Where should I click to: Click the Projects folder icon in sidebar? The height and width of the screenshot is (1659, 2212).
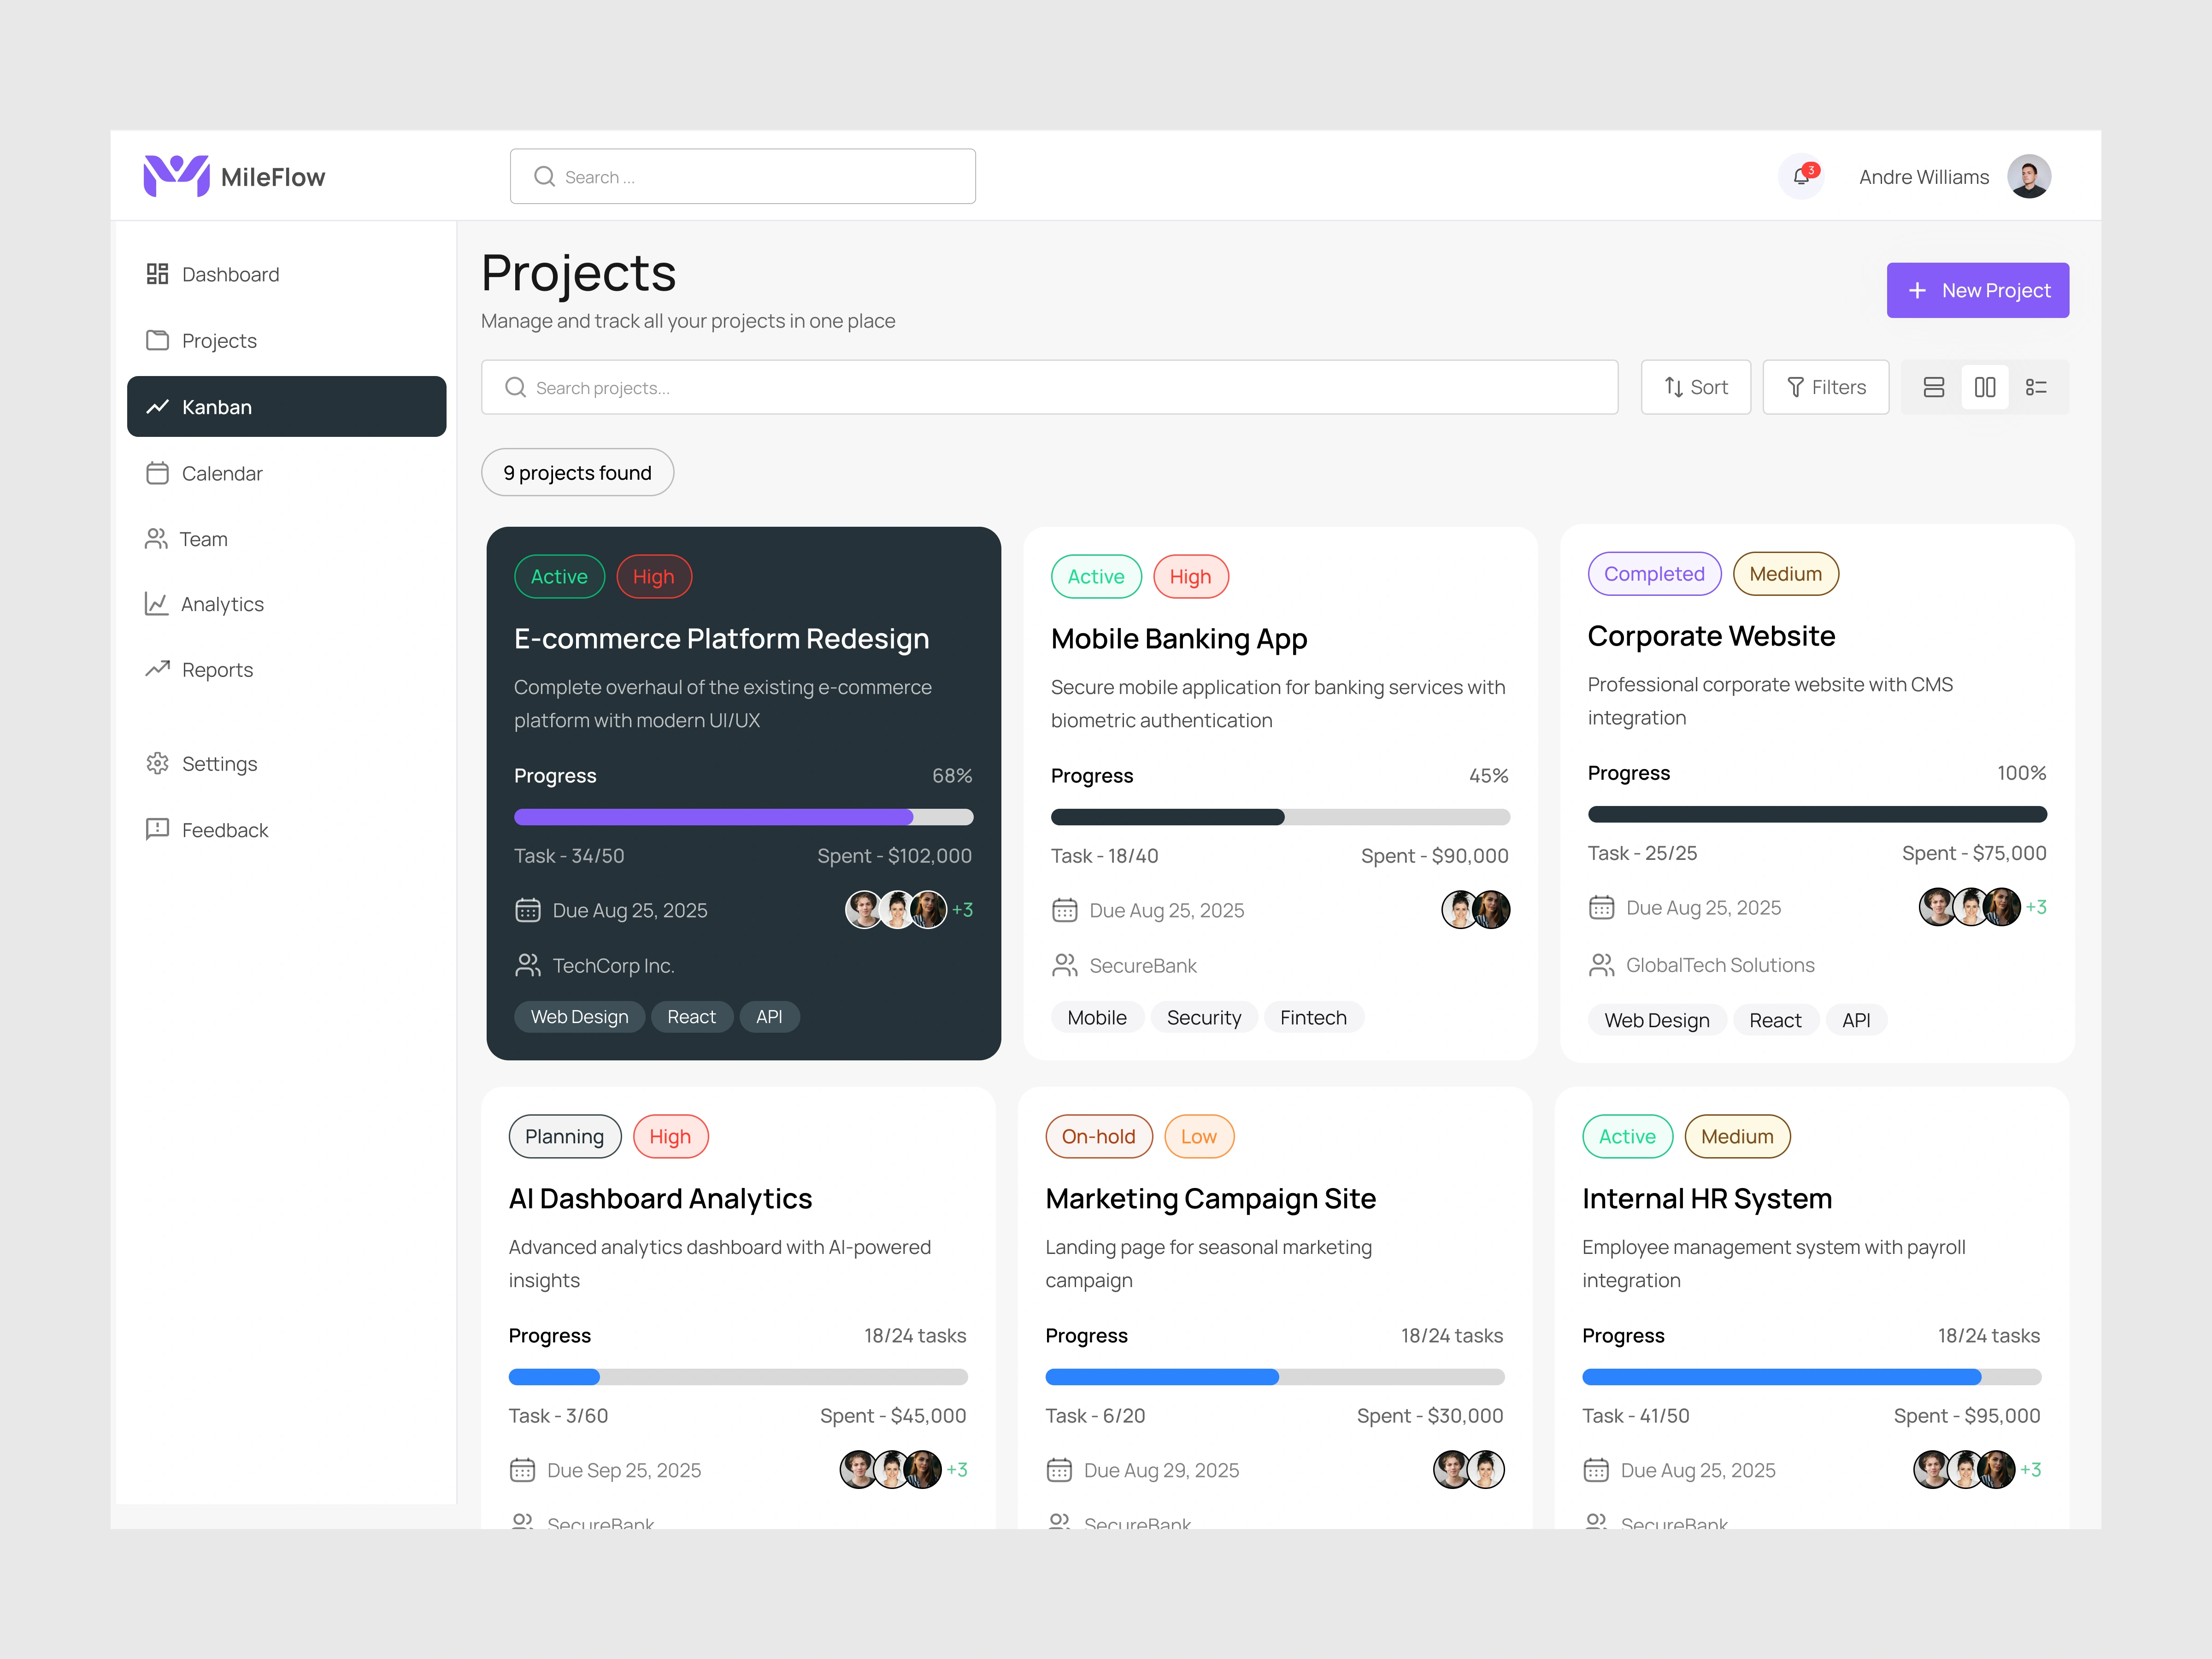pos(157,340)
